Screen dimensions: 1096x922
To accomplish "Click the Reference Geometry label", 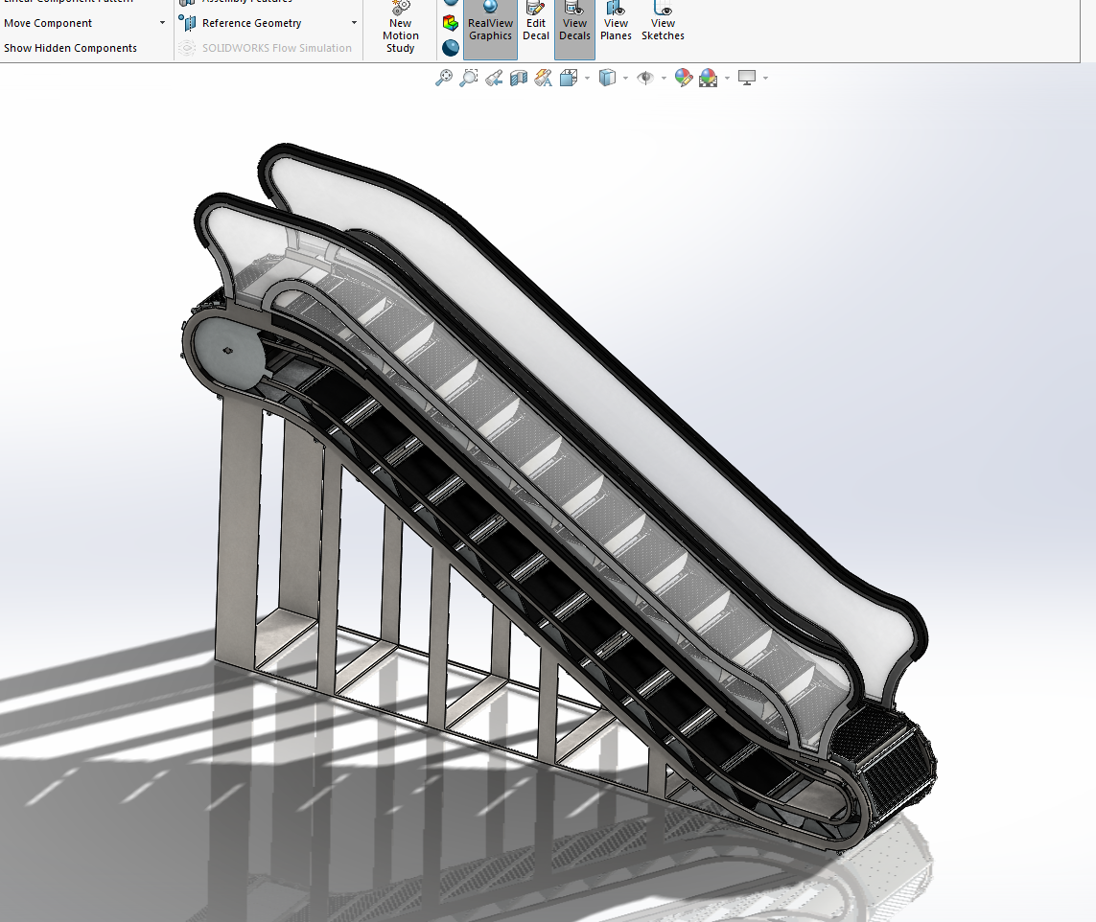I will pyautogui.click(x=251, y=23).
